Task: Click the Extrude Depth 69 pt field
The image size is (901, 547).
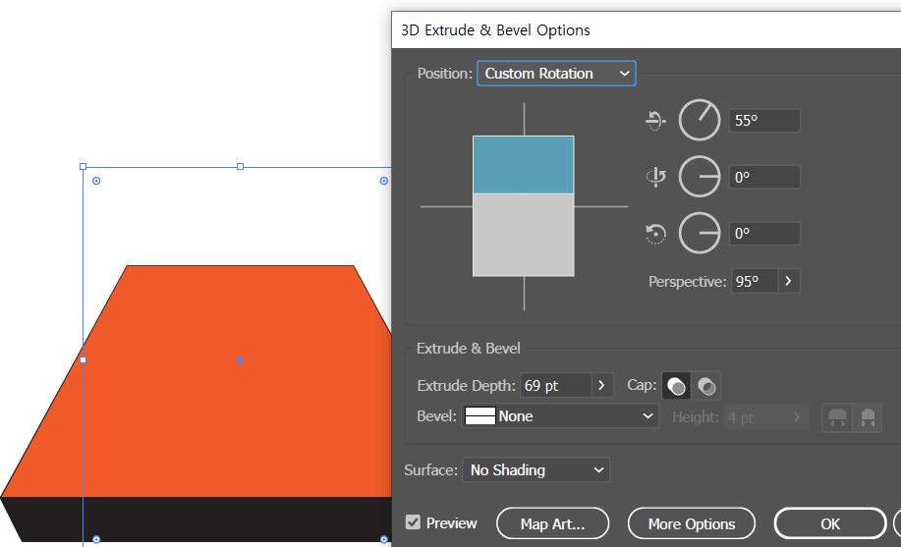Action: tap(556, 386)
